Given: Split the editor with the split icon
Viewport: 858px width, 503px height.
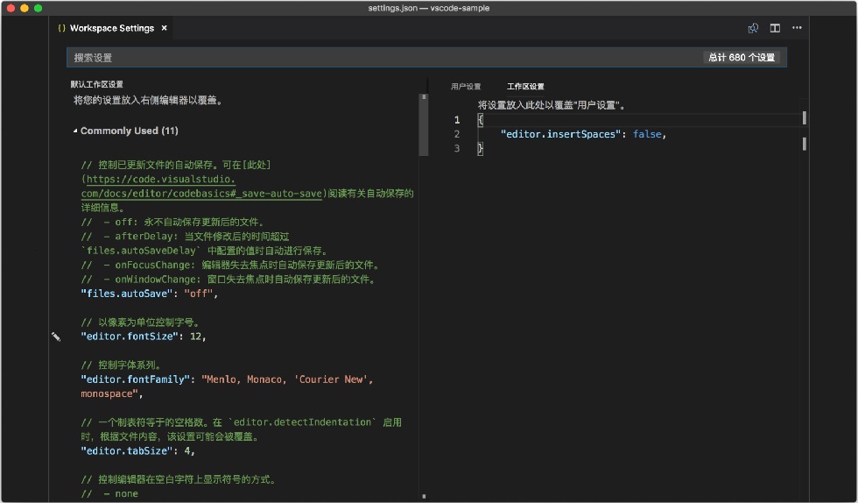Looking at the screenshot, I should coord(775,28).
